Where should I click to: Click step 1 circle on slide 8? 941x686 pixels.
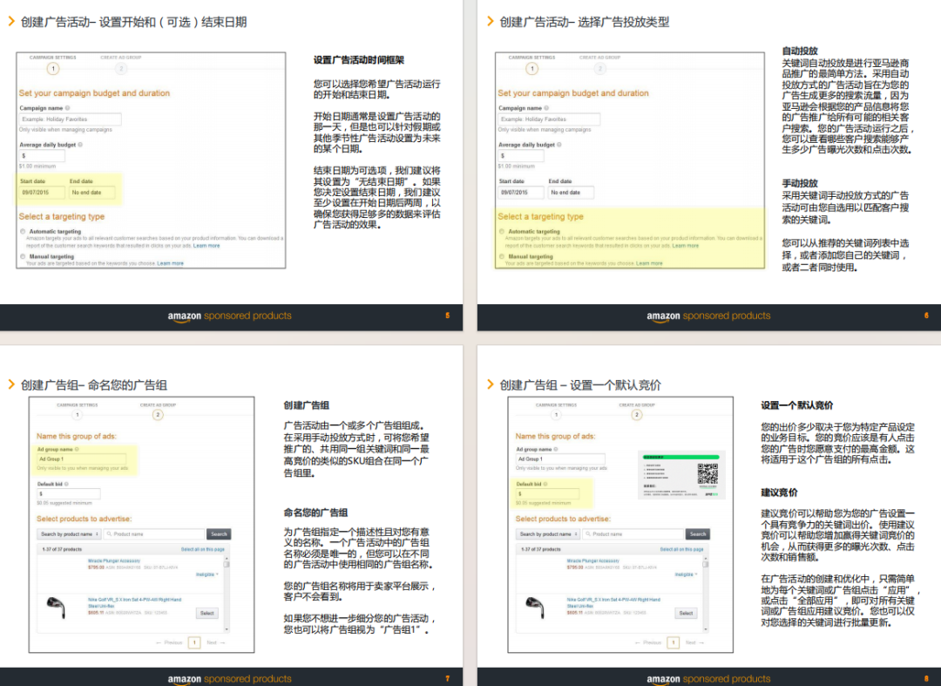[x=556, y=415]
